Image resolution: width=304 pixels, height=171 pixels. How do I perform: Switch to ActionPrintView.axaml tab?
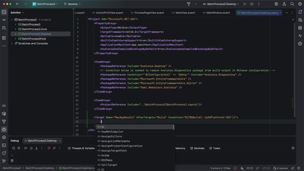point(108,13)
